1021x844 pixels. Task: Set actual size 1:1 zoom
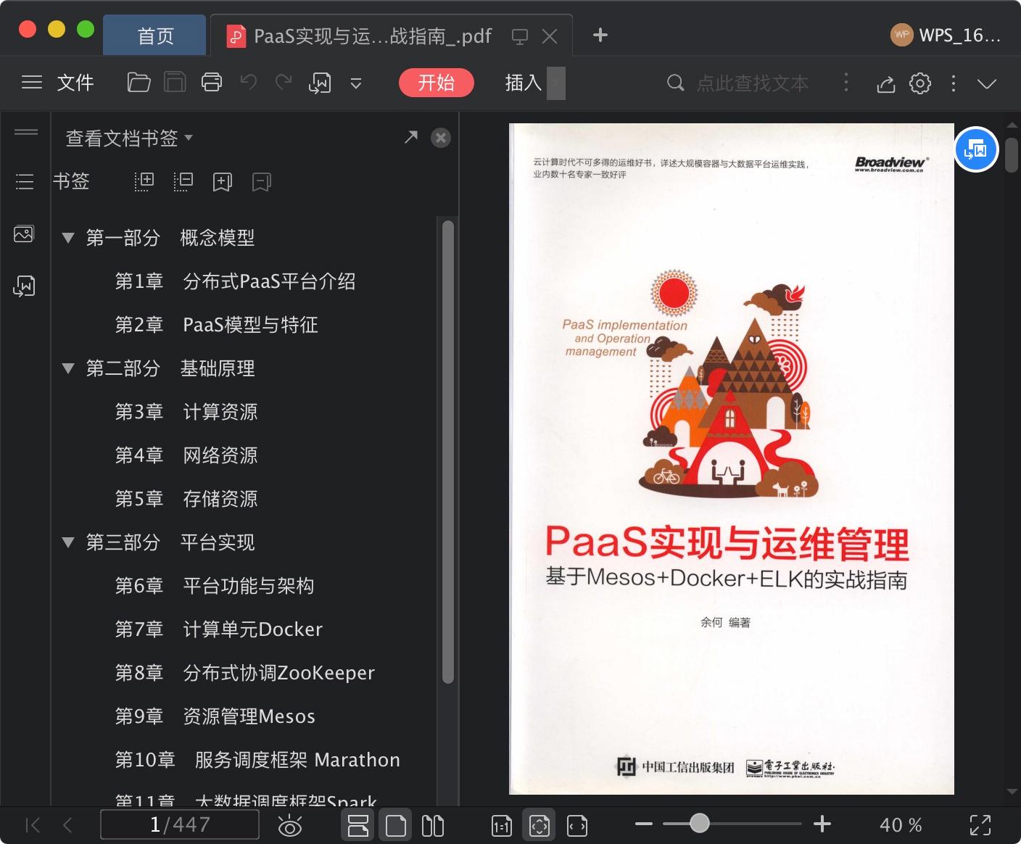(x=502, y=825)
